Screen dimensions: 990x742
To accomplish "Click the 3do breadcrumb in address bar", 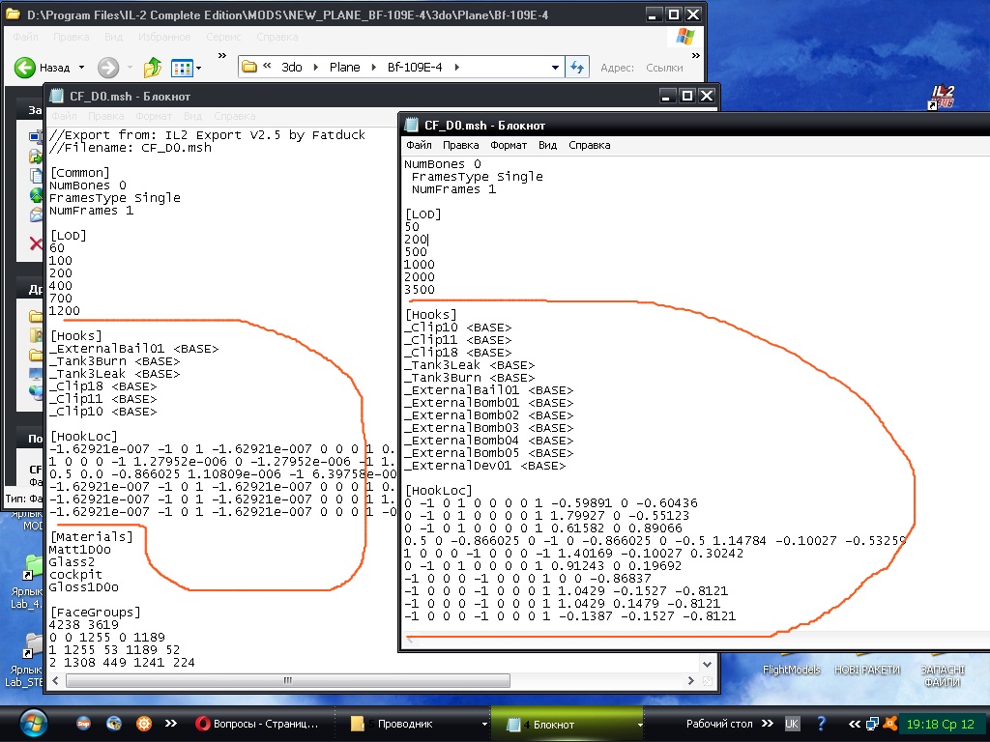I will pyautogui.click(x=292, y=68).
